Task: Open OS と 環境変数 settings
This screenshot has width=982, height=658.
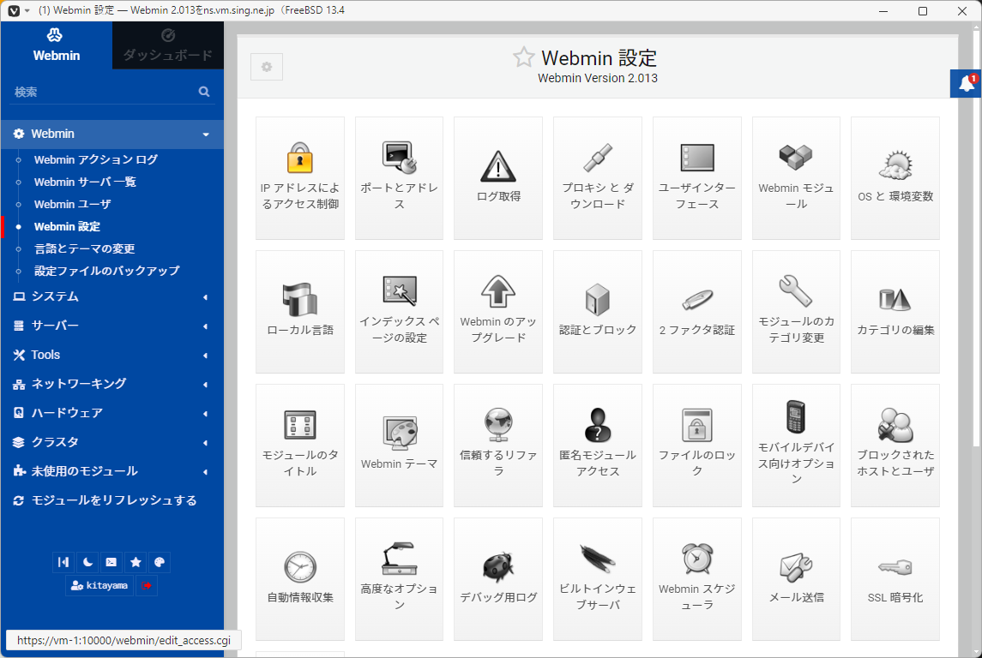Action: 895,177
